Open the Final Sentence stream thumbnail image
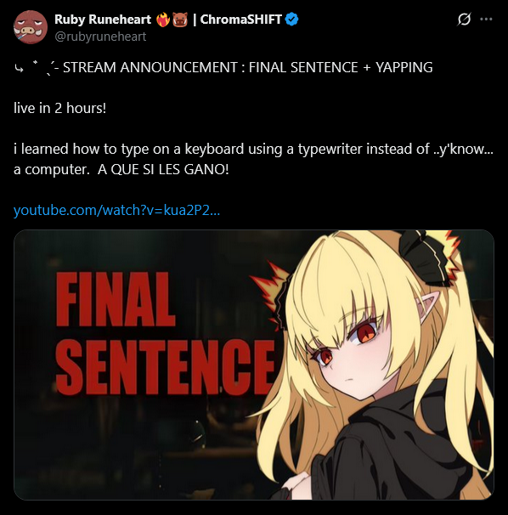 [x=254, y=365]
